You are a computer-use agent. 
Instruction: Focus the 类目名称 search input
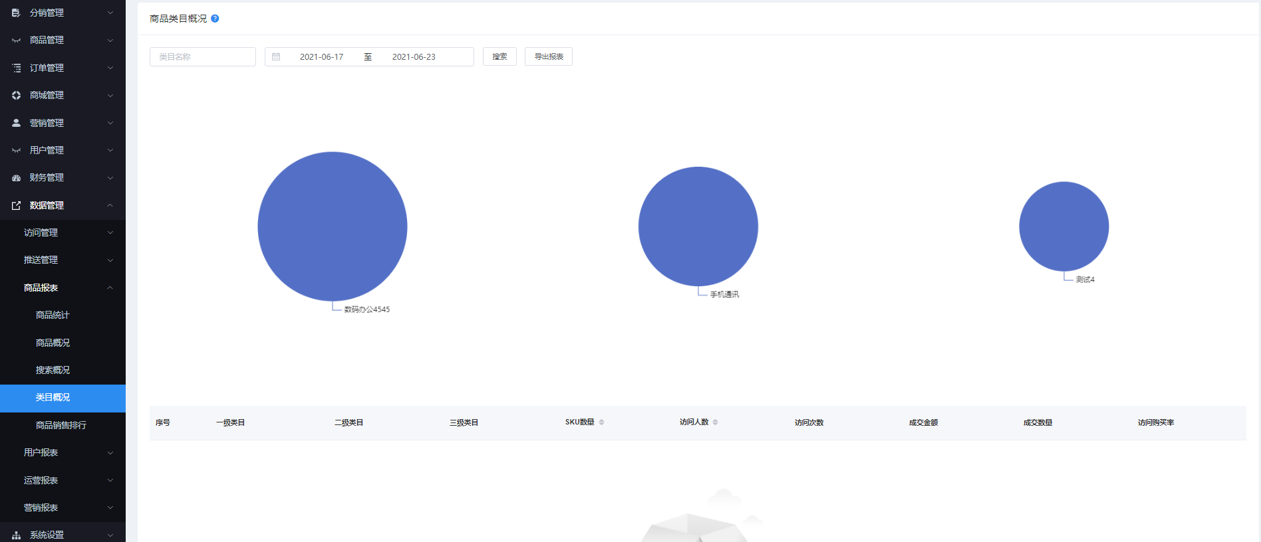[x=203, y=57]
